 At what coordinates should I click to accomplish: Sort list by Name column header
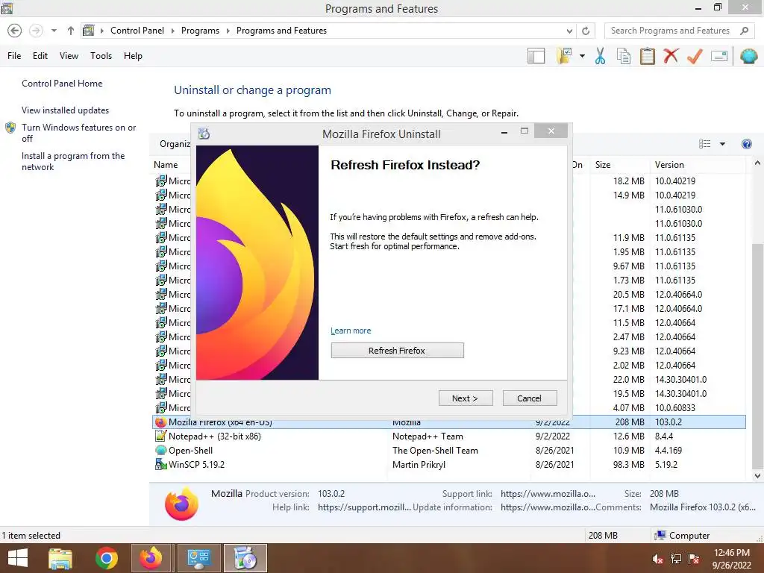166,165
